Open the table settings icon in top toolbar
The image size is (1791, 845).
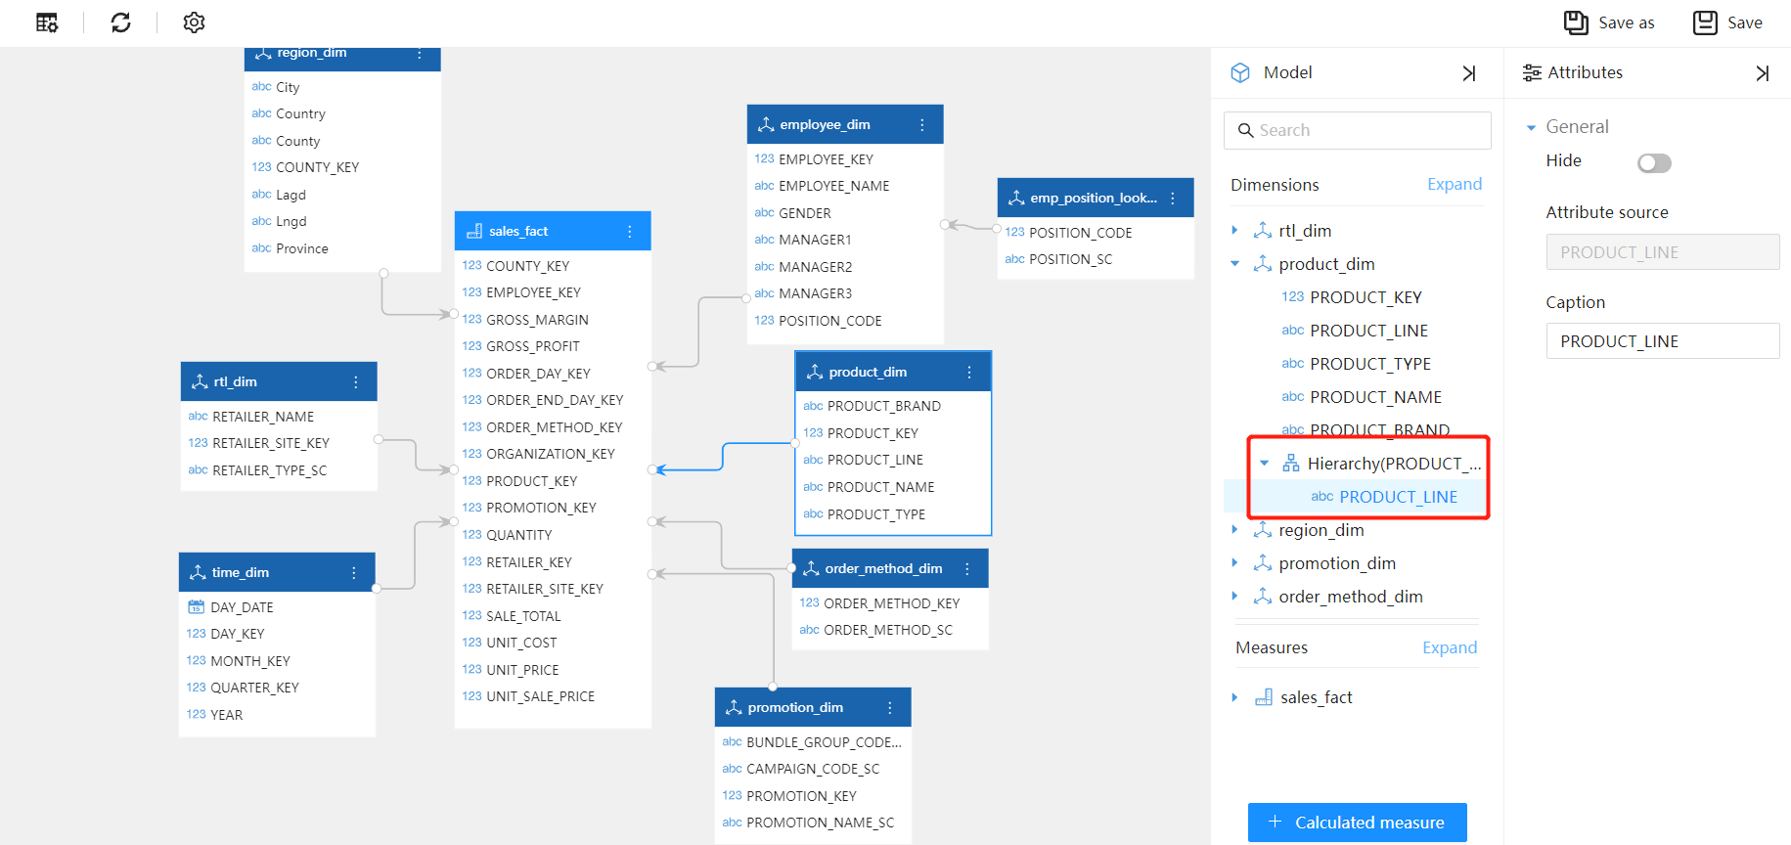[47, 22]
